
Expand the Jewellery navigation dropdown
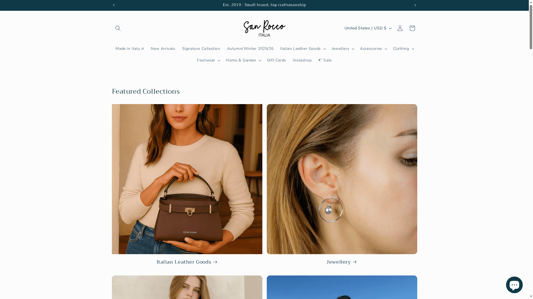343,48
